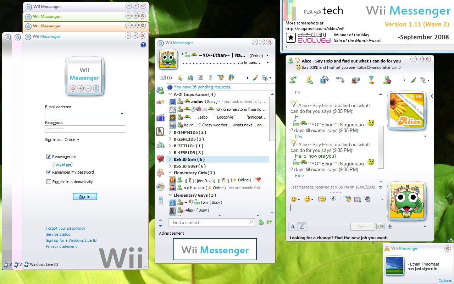The height and width of the screenshot is (284, 454).
Task: Enable Sign me in automatically checkbox
Action: [49, 181]
